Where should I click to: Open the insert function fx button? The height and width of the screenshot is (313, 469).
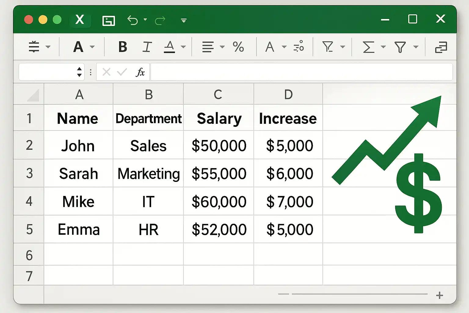[140, 72]
